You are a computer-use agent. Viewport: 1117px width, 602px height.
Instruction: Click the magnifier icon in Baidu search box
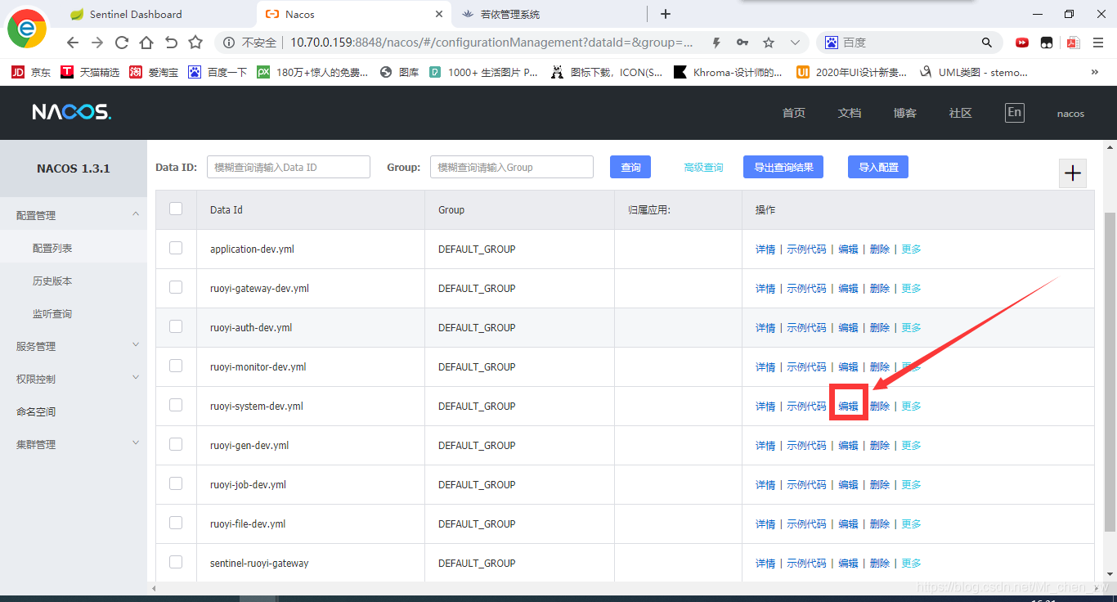[987, 43]
